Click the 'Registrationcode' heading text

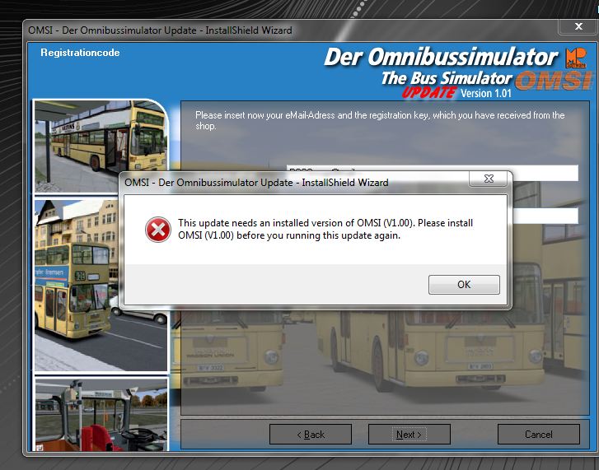[80, 53]
